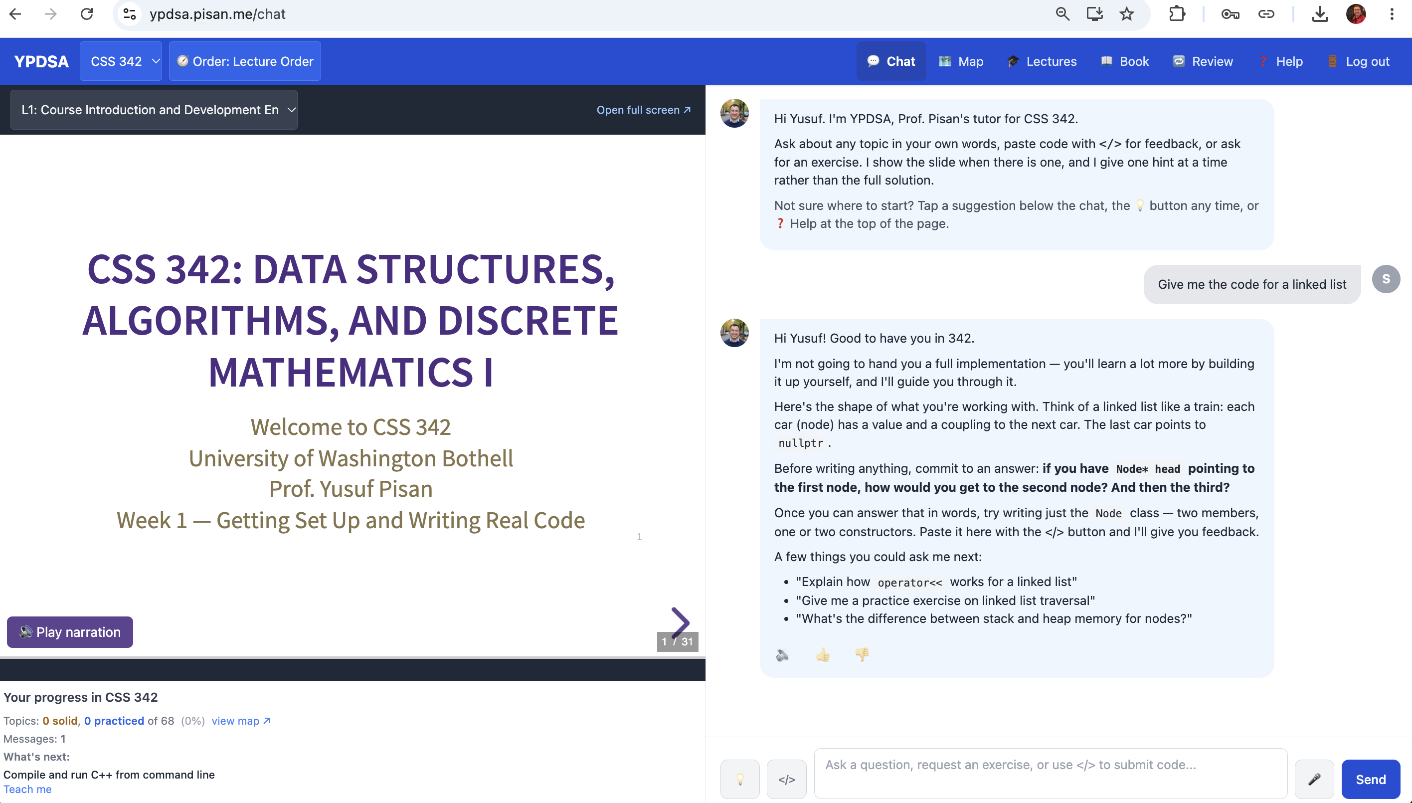Viewport: 1412px width, 803px height.
Task: Click the Order: Lecture Order button
Action: 245,61
